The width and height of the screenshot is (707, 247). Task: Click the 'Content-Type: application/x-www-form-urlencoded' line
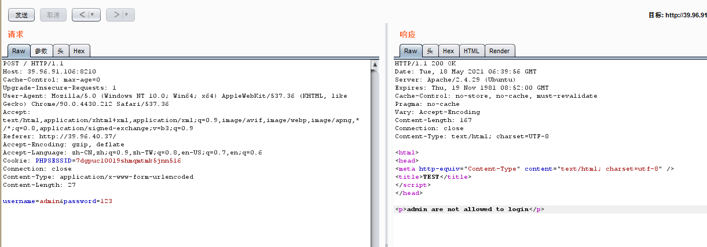coord(98,177)
